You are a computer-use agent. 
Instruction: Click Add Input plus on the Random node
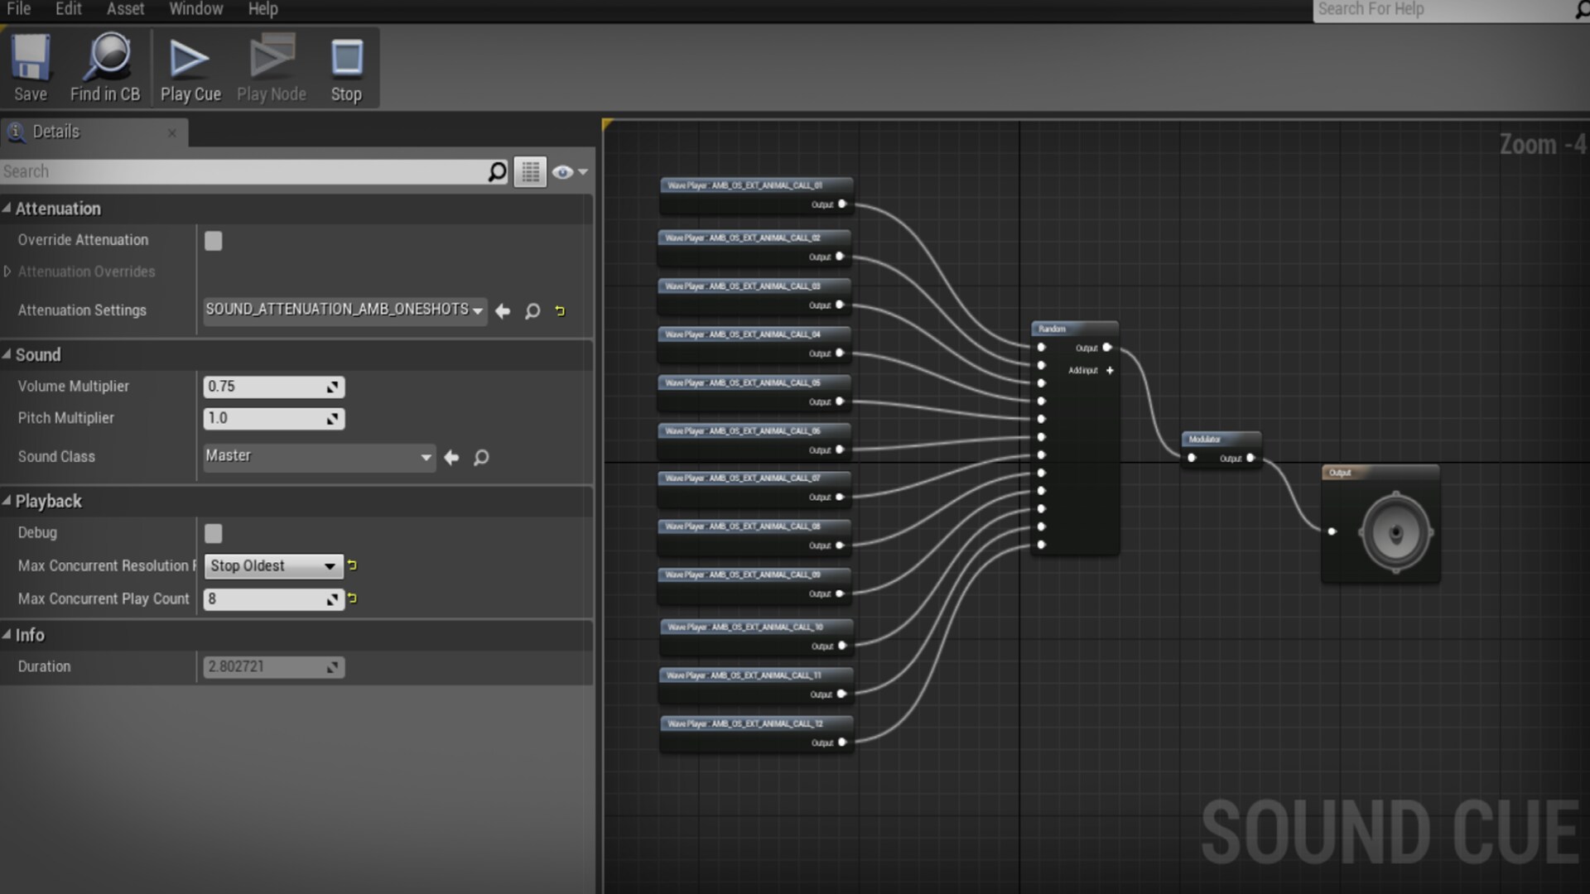(x=1110, y=371)
